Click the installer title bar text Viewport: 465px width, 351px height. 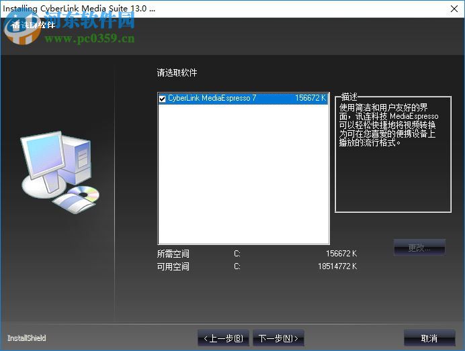coord(79,8)
